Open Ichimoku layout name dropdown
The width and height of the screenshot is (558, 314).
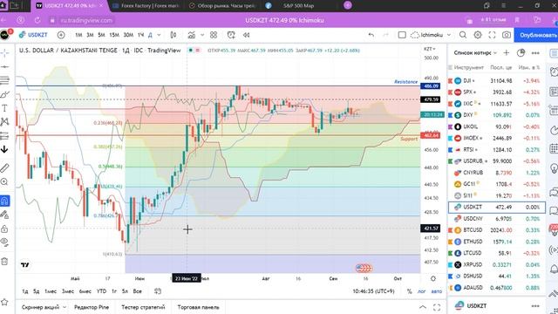(431, 35)
